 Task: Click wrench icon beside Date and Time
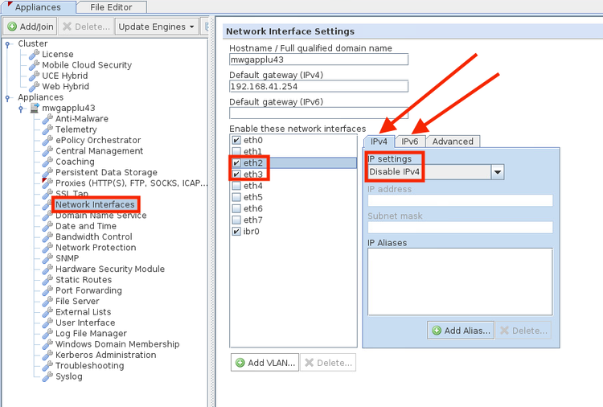47,226
